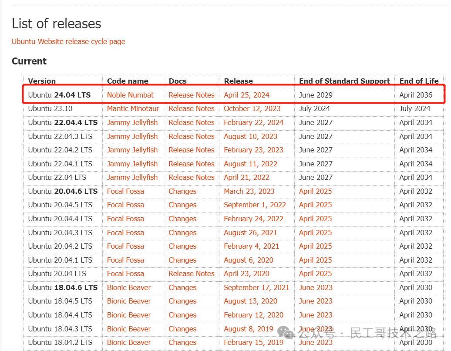Open Release Notes for Ubuntu 22.04.4 LTS
The height and width of the screenshot is (351, 451).
click(x=192, y=122)
